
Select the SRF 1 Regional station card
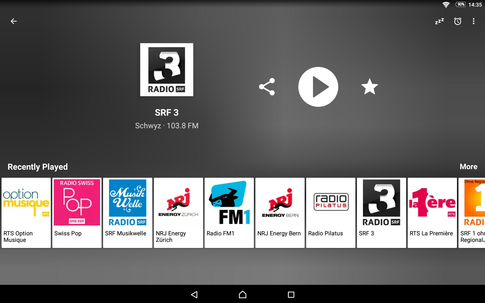tap(472, 213)
